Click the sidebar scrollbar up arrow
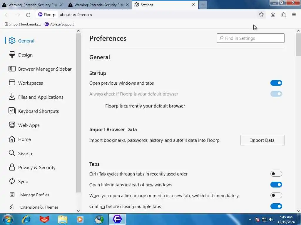The height and width of the screenshot is (225, 301). click(x=78, y=30)
